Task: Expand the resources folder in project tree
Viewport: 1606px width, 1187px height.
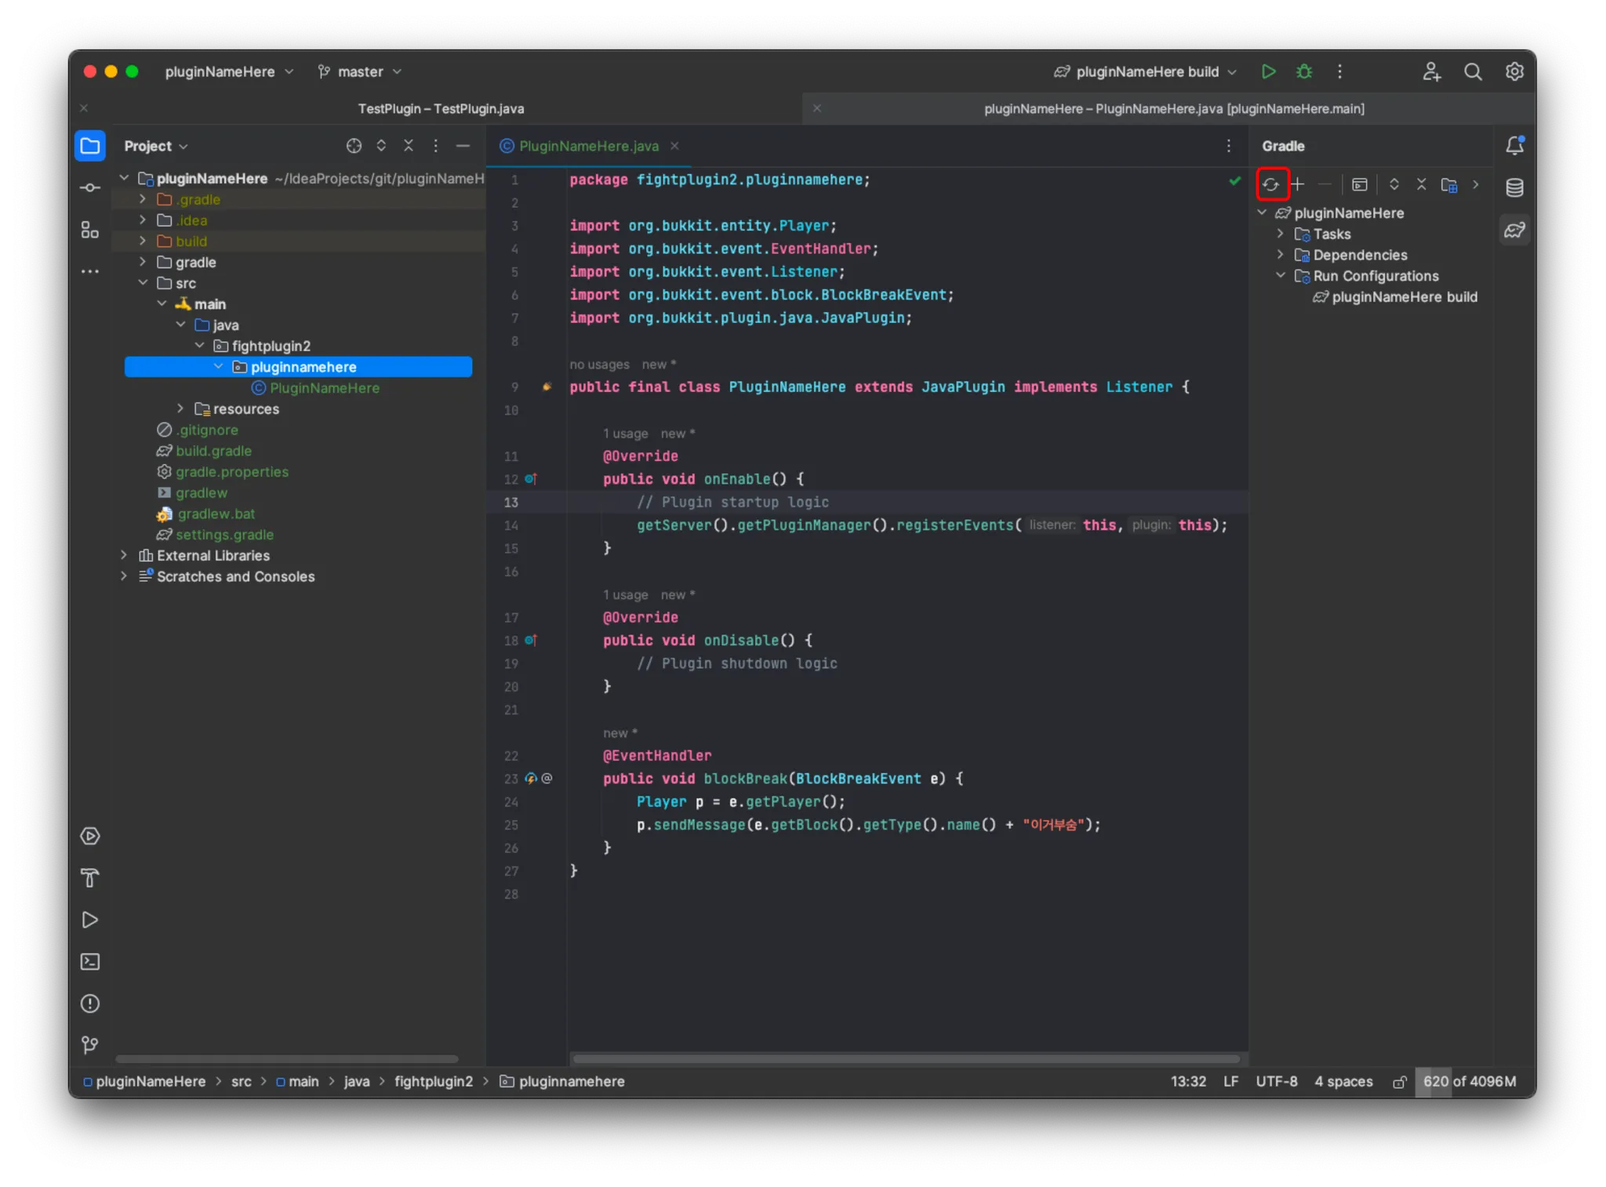Action: [180, 408]
